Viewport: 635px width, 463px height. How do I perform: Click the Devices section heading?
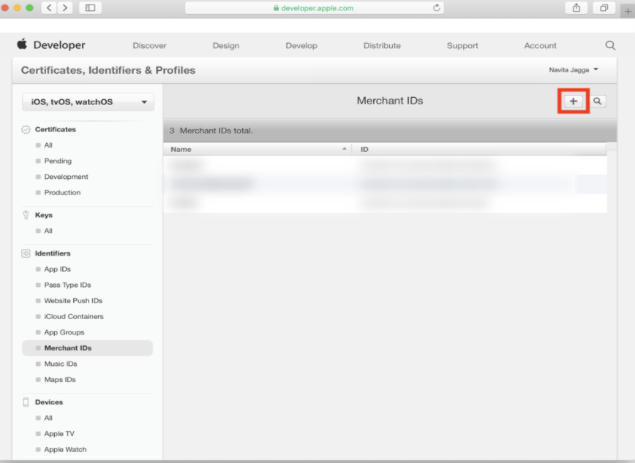pyautogui.click(x=49, y=402)
